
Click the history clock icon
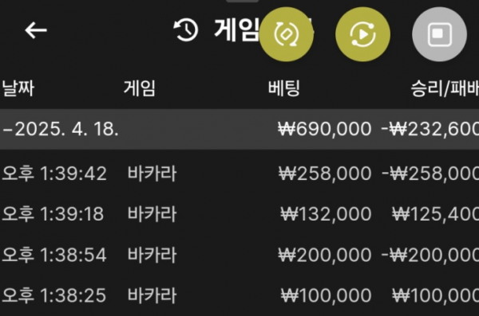[x=186, y=30]
